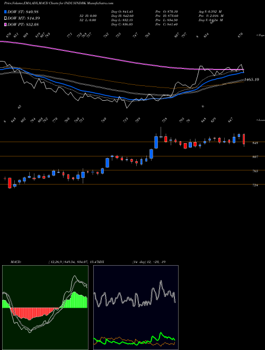The height and width of the screenshot is (350, 265).
Task: Click the Pre L: 834.50 value
Action: pyautogui.click(x=166, y=20)
